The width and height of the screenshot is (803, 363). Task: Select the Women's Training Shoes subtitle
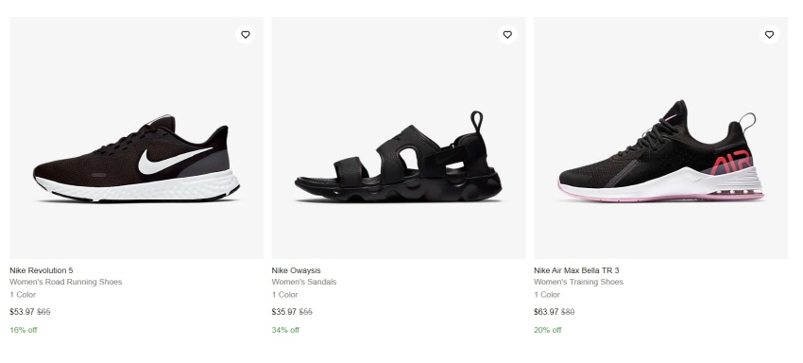[579, 282]
